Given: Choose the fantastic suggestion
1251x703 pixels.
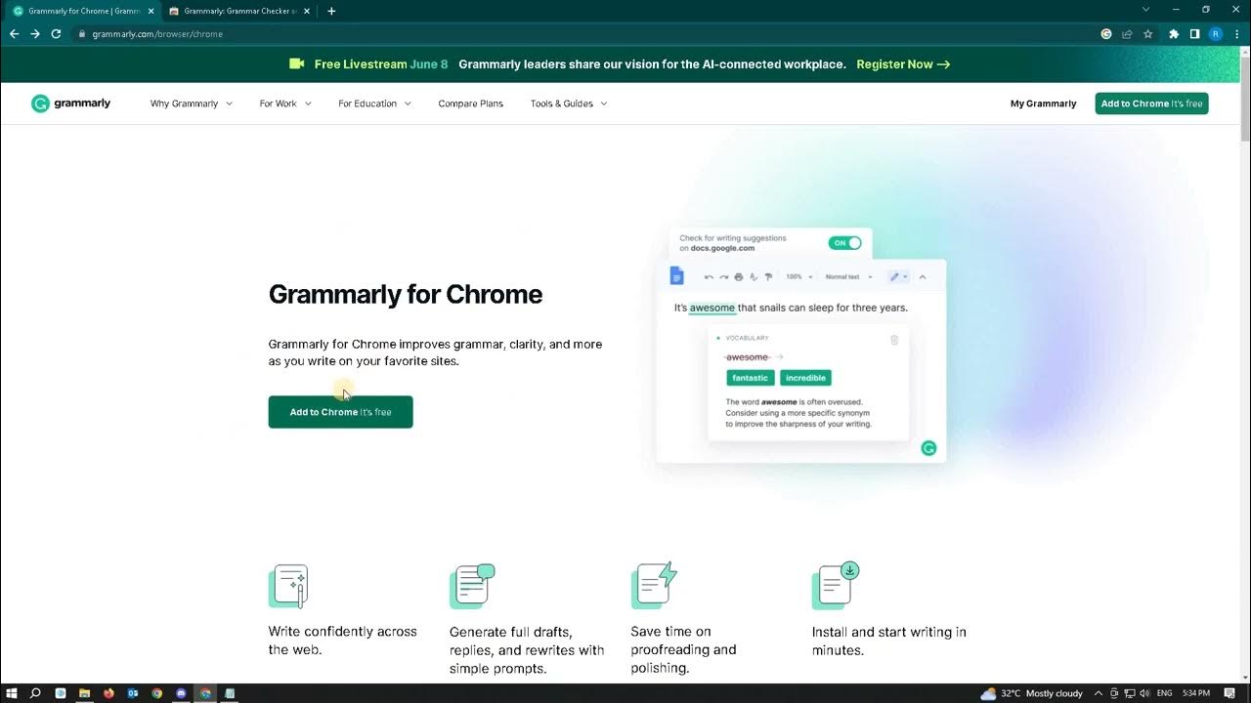Looking at the screenshot, I should tap(751, 378).
